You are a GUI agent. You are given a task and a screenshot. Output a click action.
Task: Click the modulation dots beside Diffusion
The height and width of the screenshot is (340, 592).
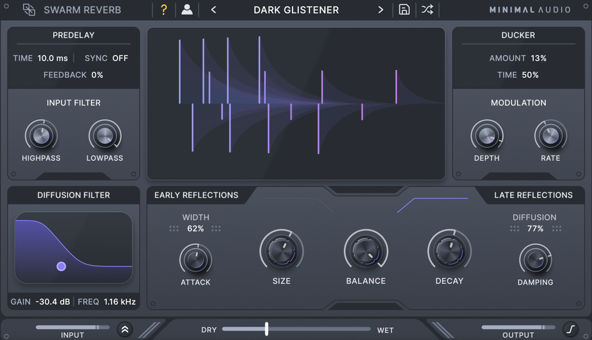(514, 228)
